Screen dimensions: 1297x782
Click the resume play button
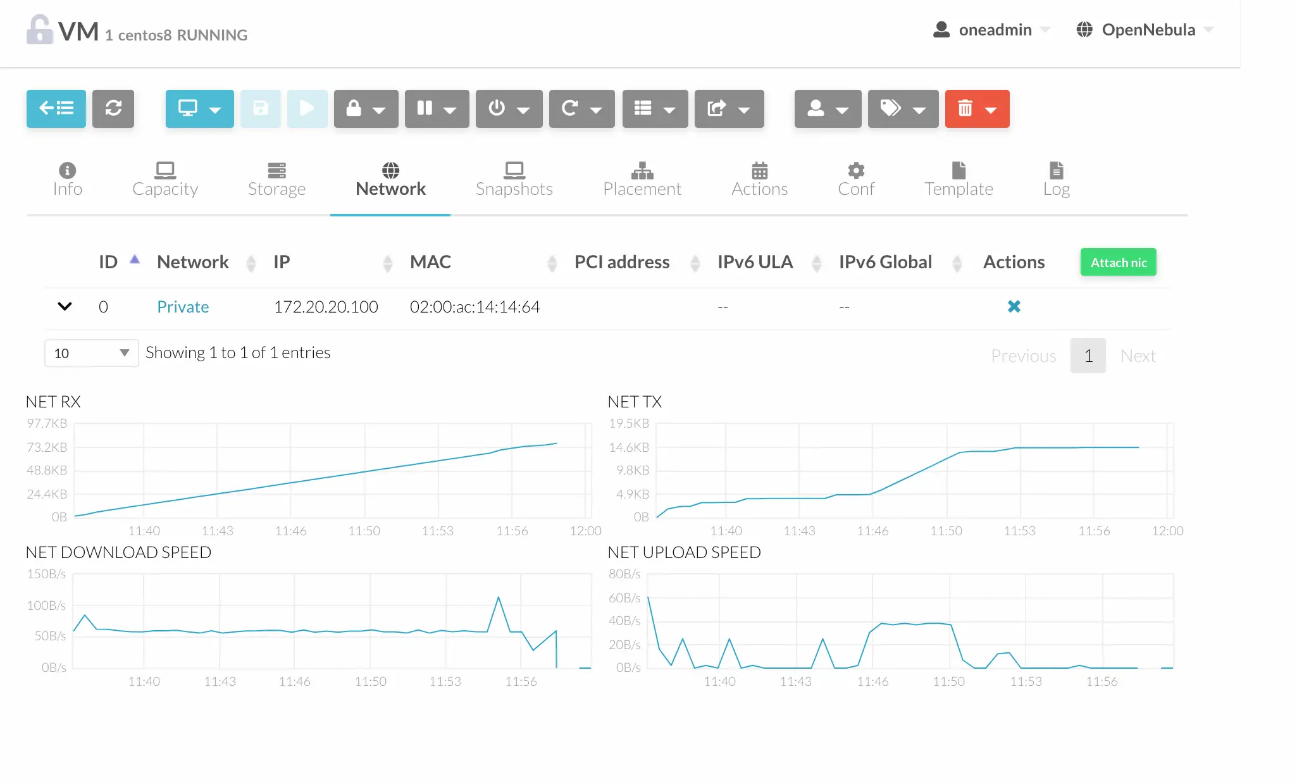307,108
